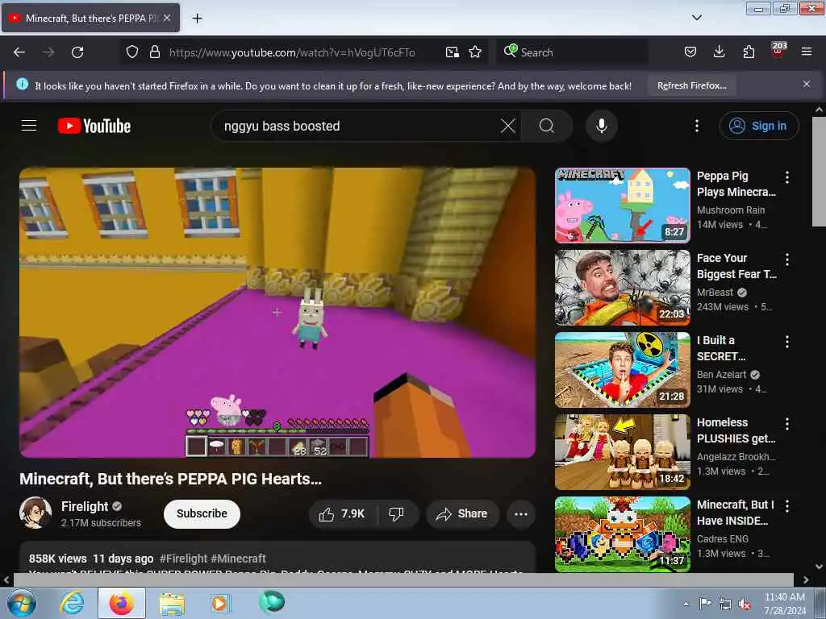Open Face Your Biggest Fear thumbnail

click(x=622, y=288)
